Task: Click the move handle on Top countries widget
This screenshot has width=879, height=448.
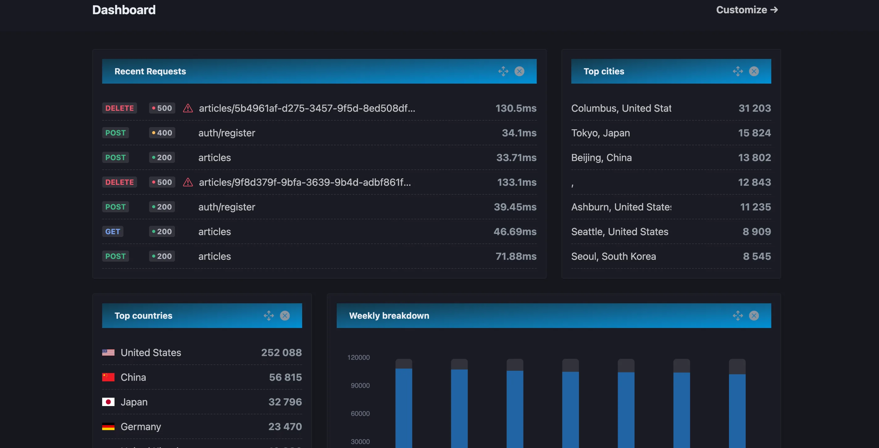Action: tap(269, 316)
